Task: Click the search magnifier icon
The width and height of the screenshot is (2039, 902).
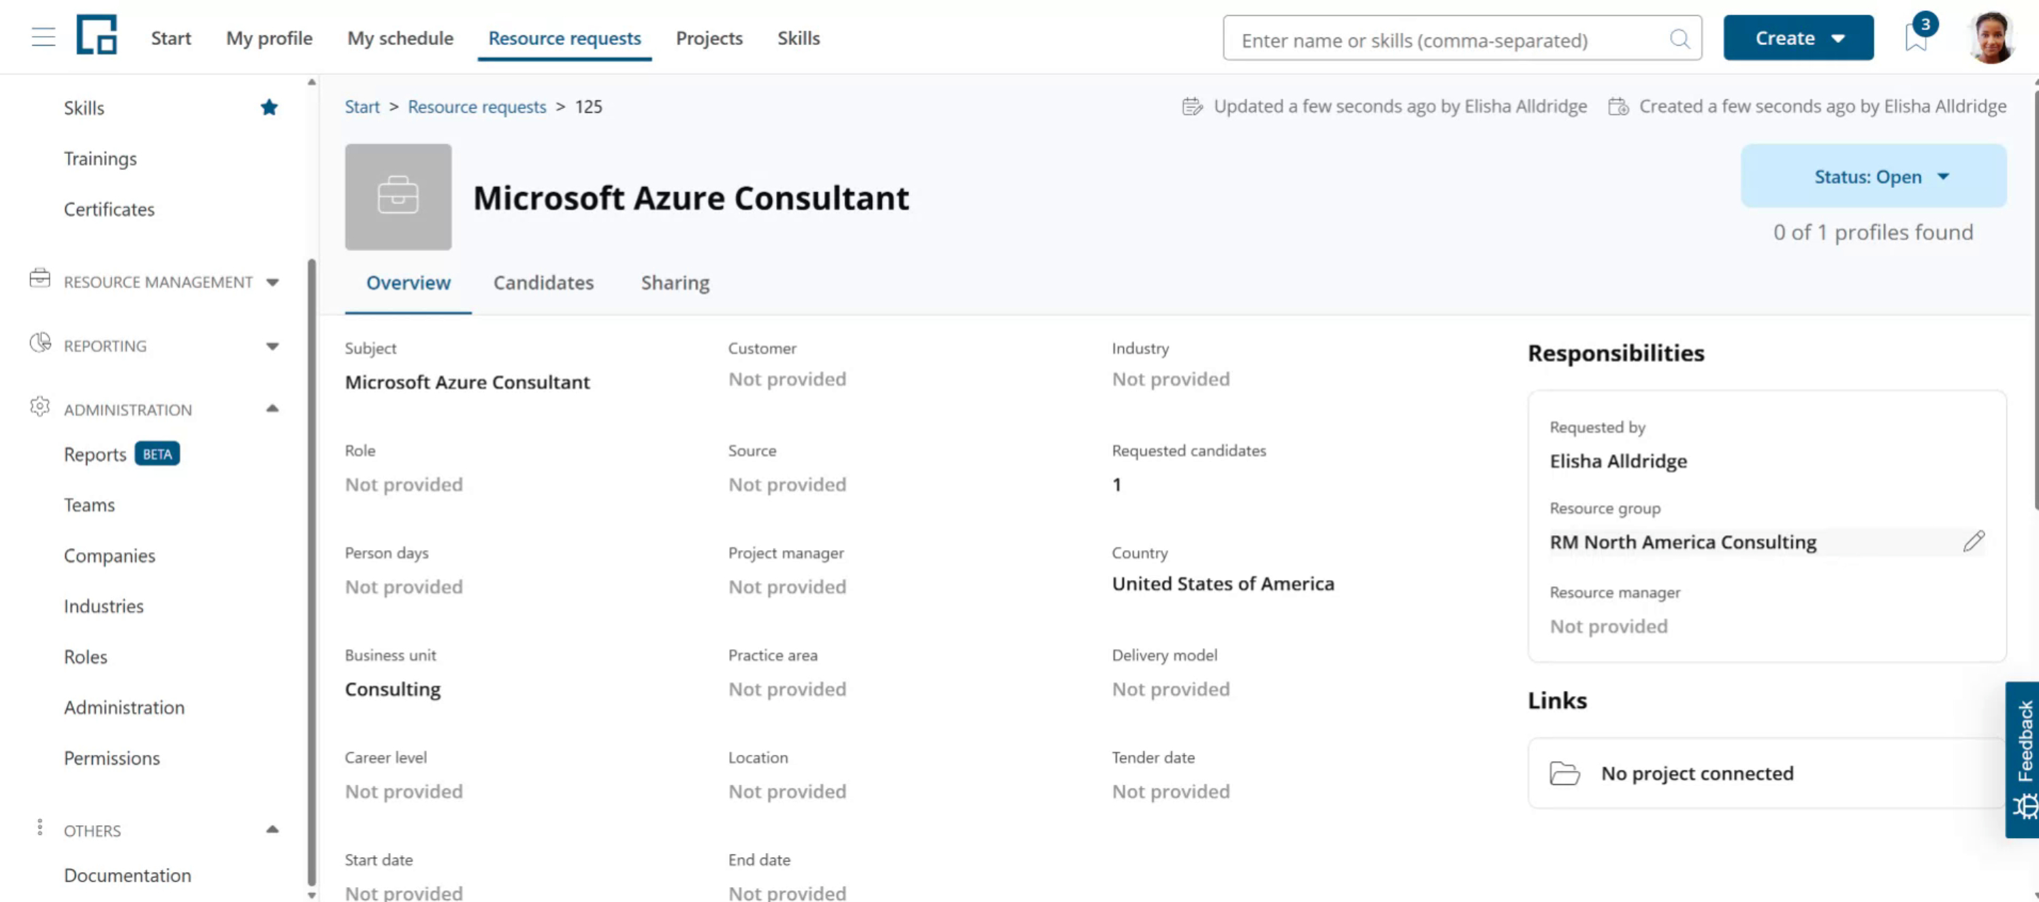Action: 1679,39
